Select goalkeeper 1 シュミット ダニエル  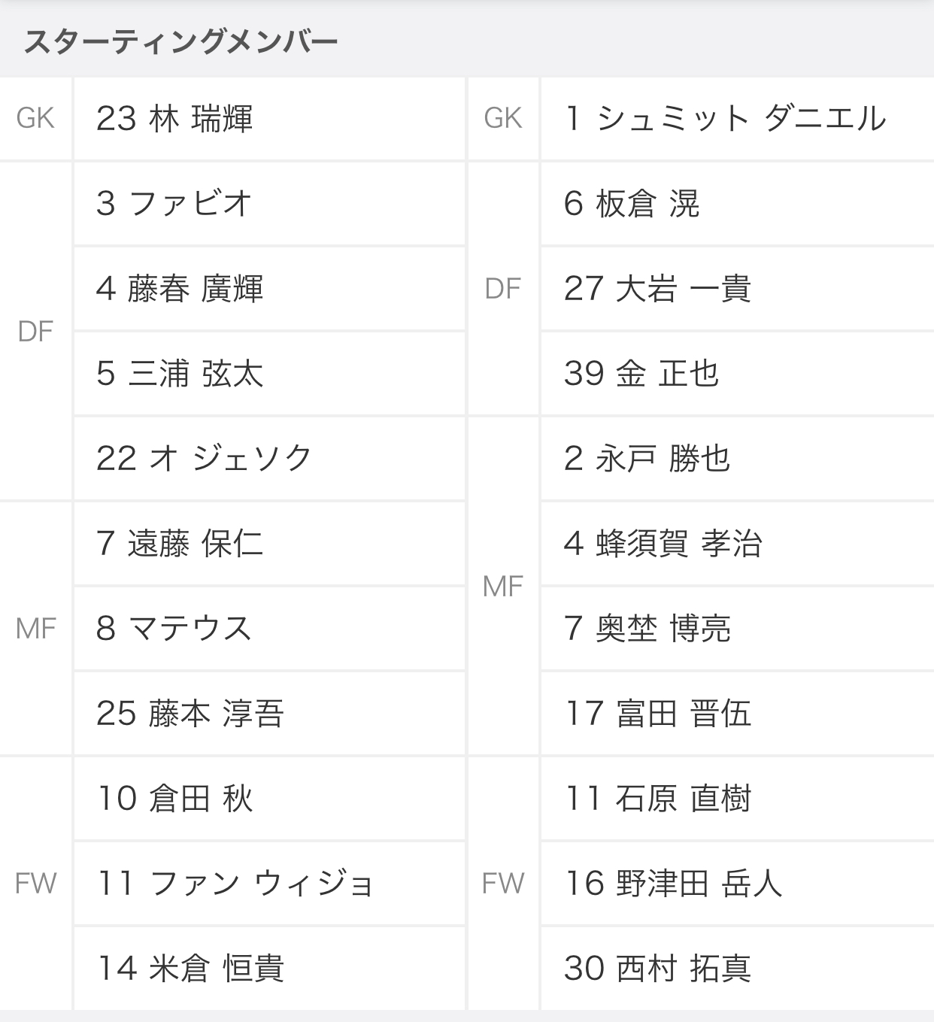tap(725, 119)
